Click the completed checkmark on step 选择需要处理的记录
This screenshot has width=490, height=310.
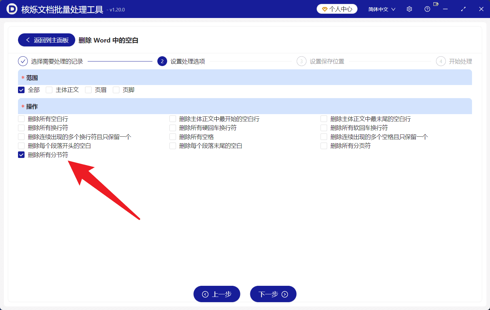(23, 61)
